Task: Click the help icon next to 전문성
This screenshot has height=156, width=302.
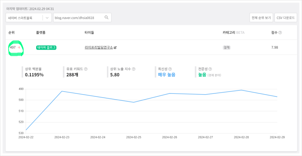Action: click(x=210, y=69)
